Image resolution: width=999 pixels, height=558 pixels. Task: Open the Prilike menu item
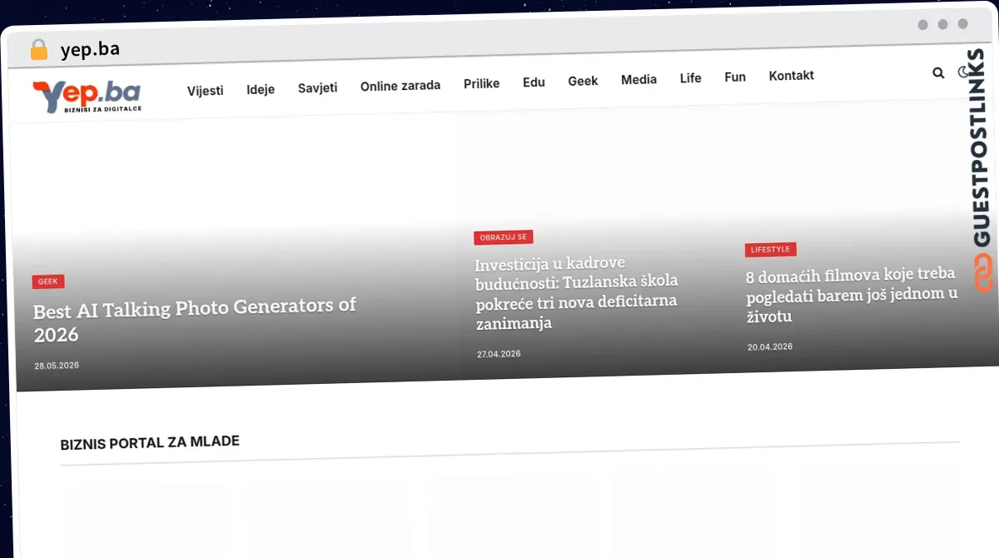pyautogui.click(x=482, y=83)
